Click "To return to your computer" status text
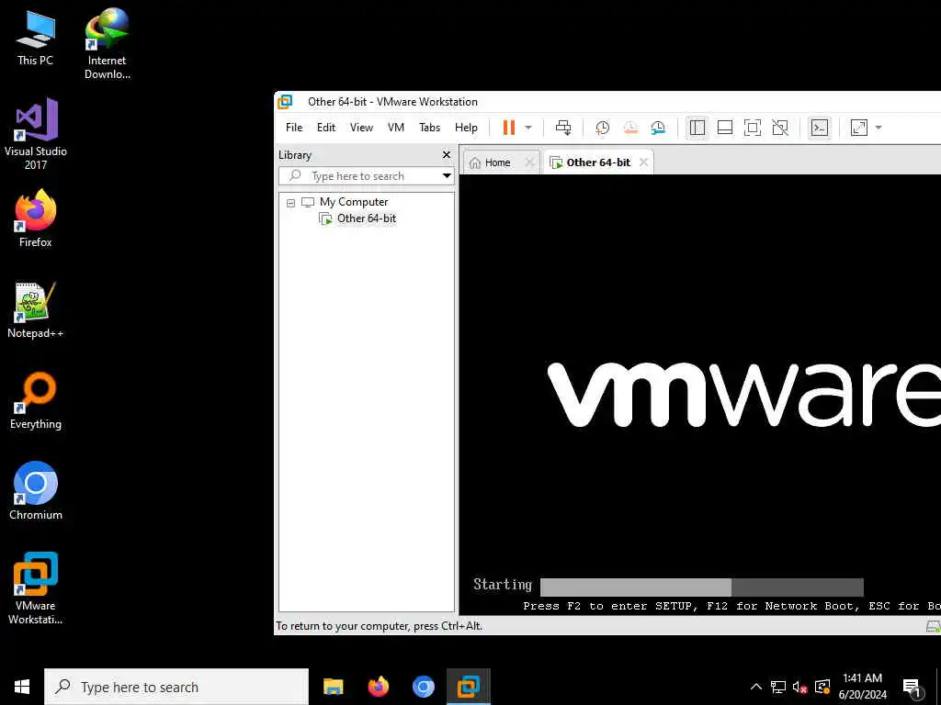 point(380,626)
